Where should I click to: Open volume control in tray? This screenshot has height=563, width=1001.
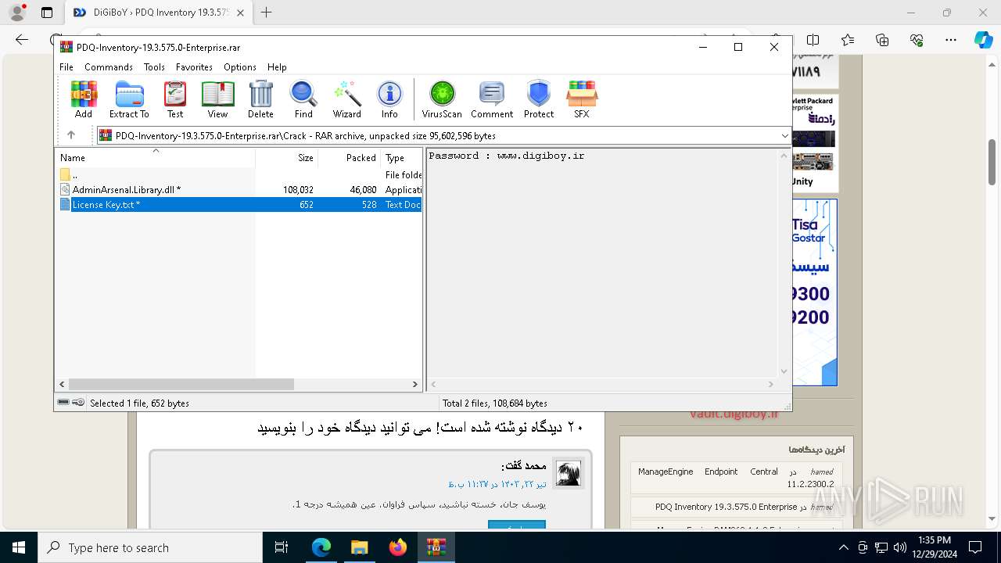coord(900,547)
